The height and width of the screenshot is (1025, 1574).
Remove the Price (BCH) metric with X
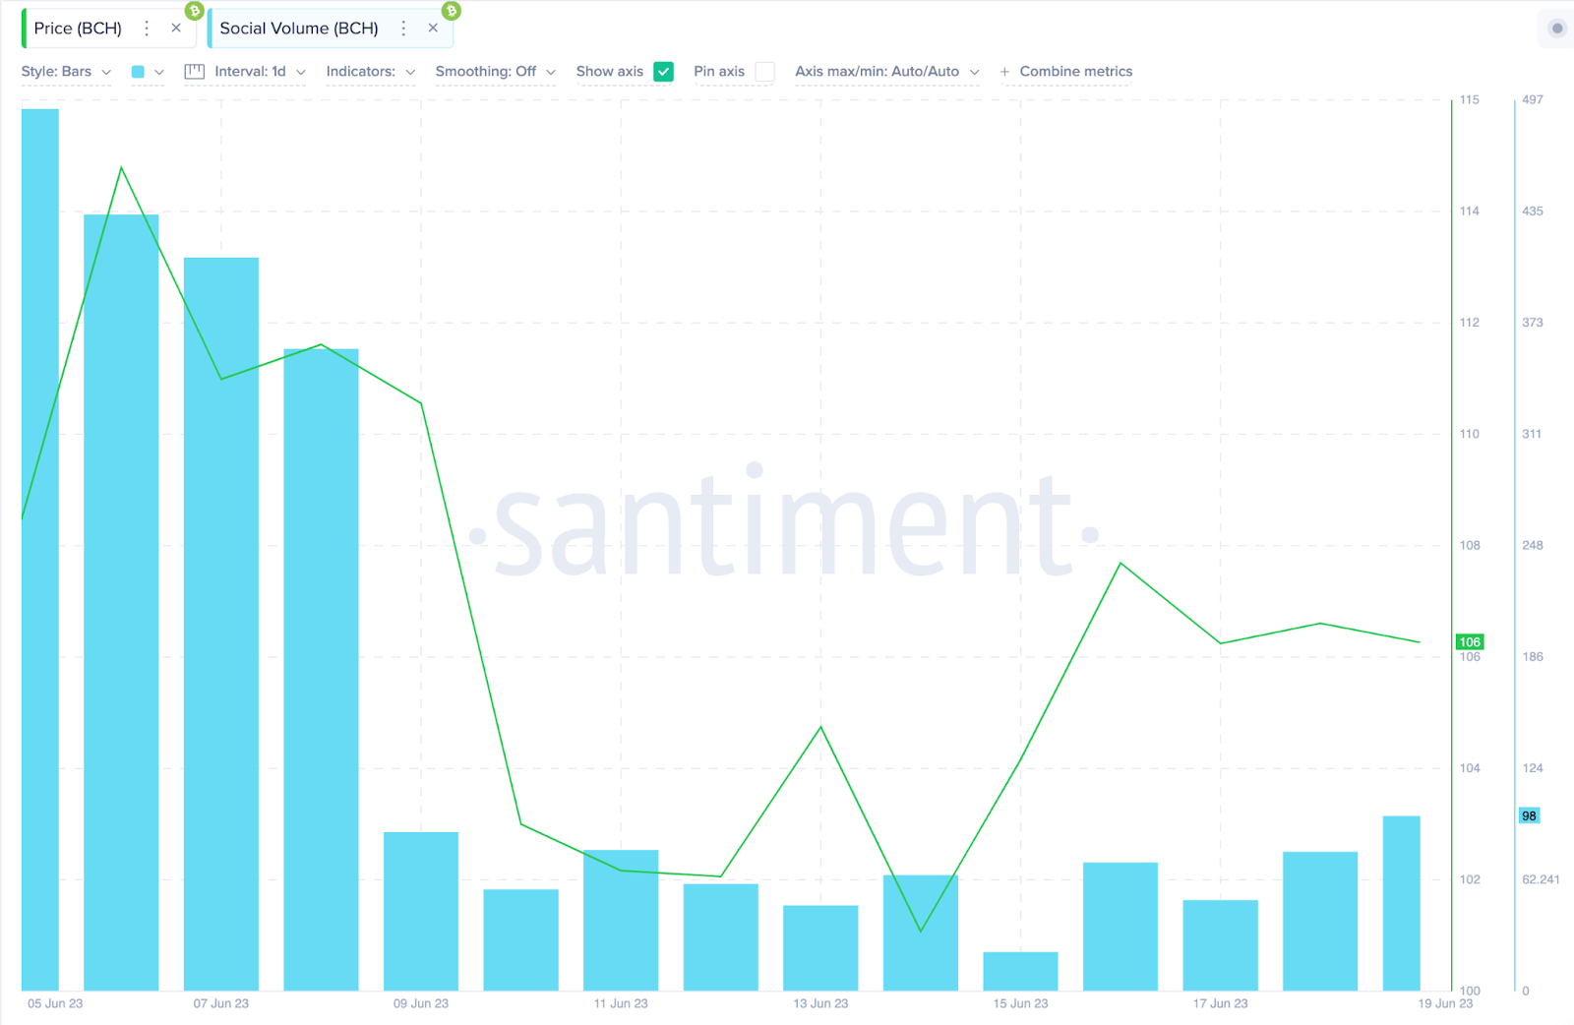coord(176,29)
